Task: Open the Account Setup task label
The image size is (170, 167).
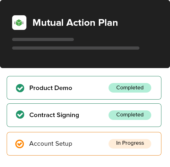Action: point(51,144)
